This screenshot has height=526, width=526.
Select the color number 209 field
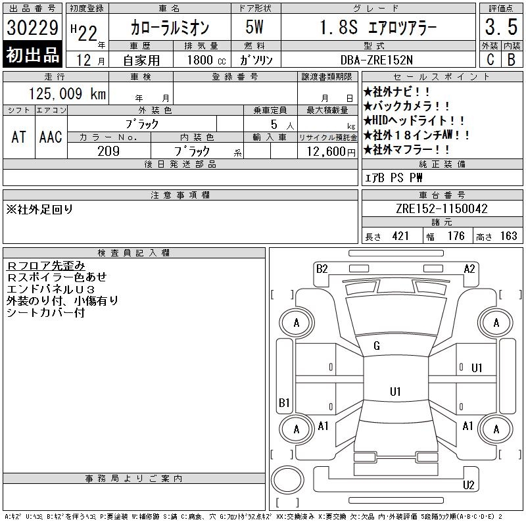[108, 151]
